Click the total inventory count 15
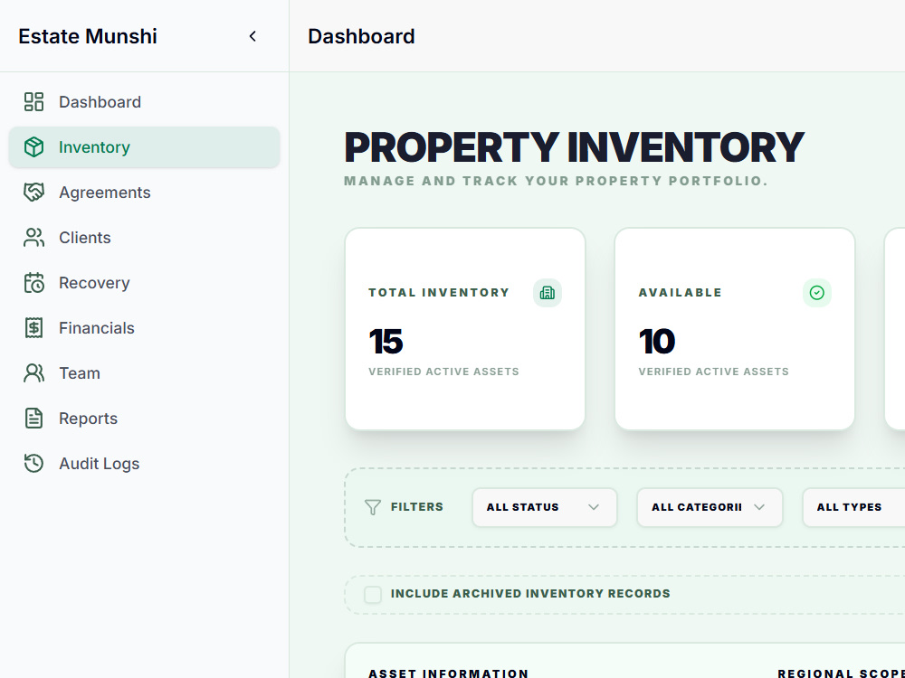Viewport: 905px width, 678px height. (386, 342)
